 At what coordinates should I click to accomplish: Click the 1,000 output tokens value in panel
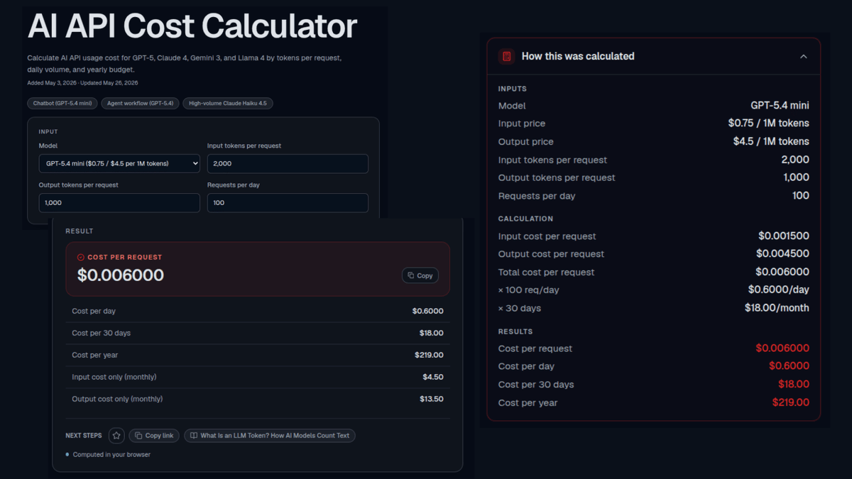coord(796,177)
